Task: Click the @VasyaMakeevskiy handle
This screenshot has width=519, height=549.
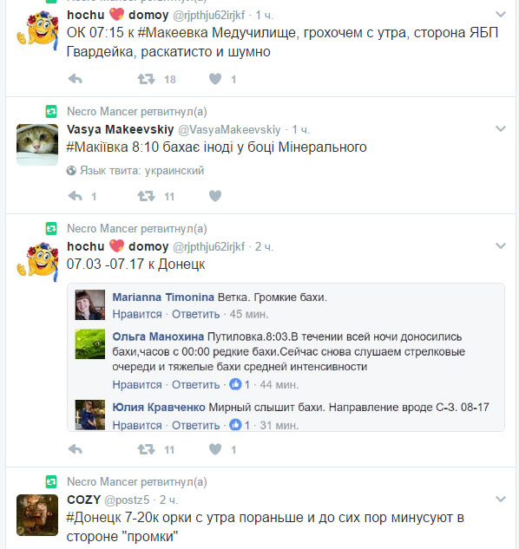Action: click(229, 129)
